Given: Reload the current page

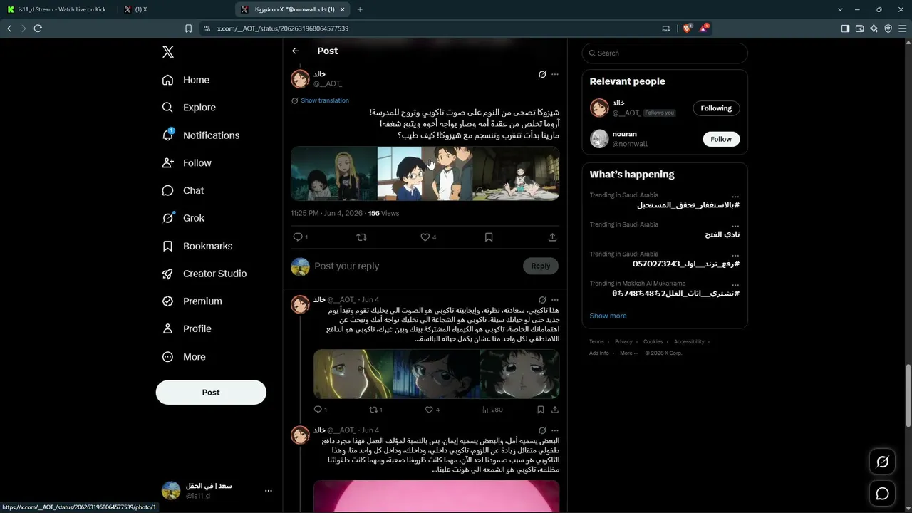Looking at the screenshot, I should [x=38, y=28].
